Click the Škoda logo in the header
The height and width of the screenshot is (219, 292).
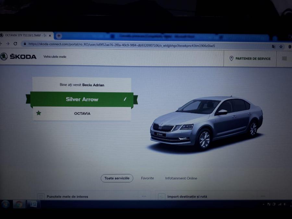pyautogui.click(x=19, y=57)
